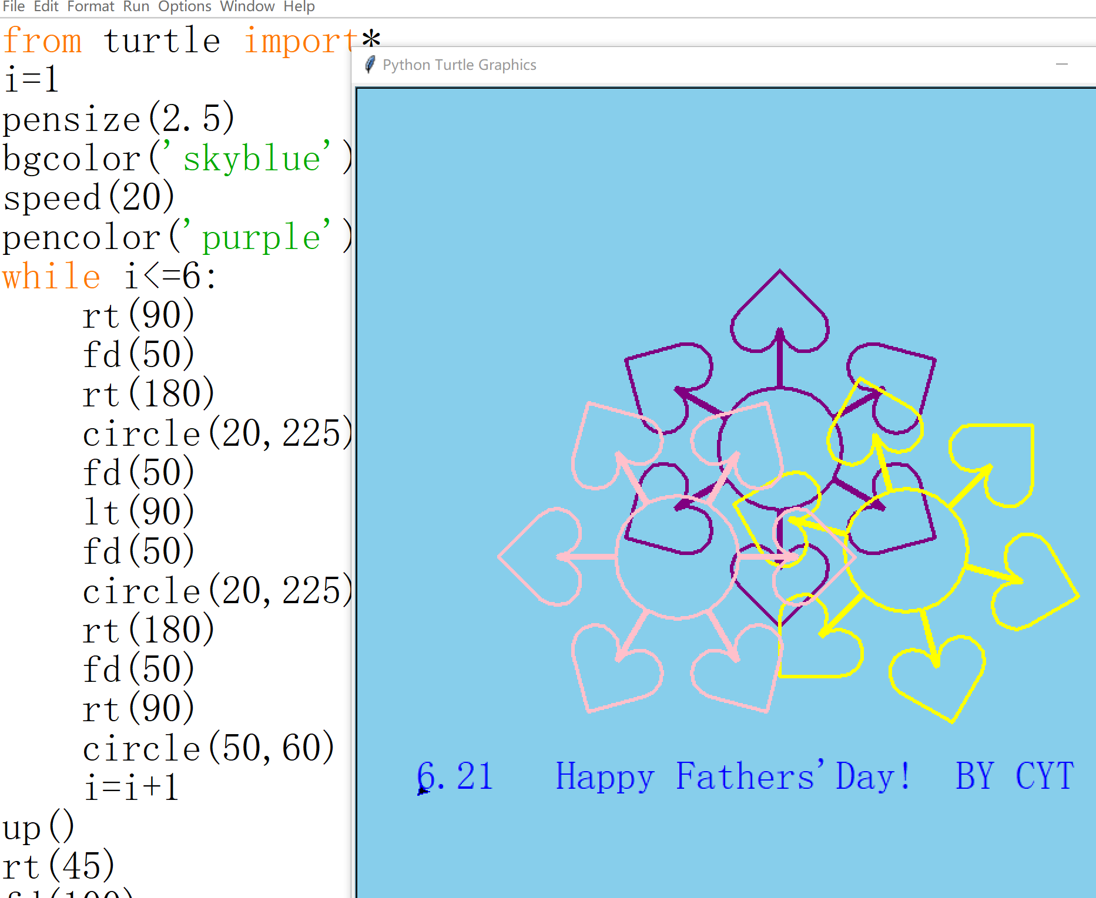Click the Python Turtle Graphics feather icon

[x=370, y=65]
